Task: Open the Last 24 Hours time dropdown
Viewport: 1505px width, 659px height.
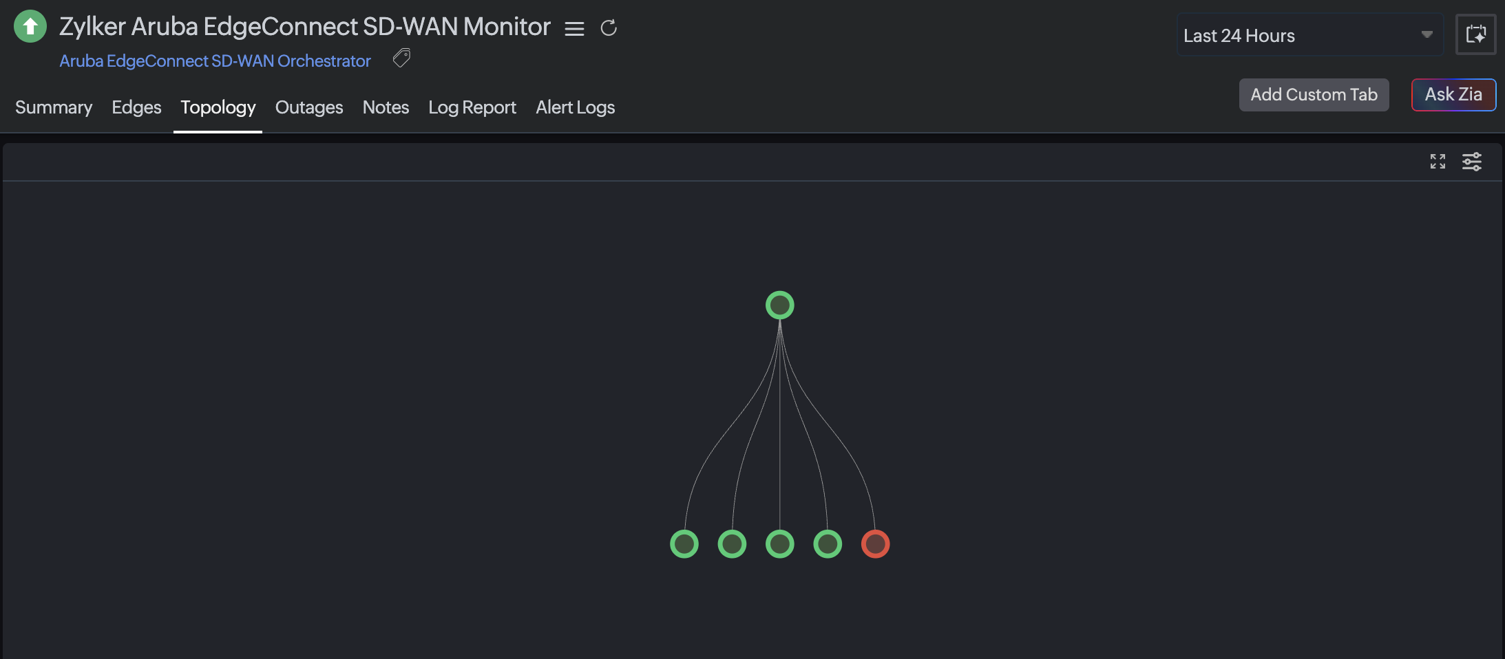Action: click(x=1309, y=35)
